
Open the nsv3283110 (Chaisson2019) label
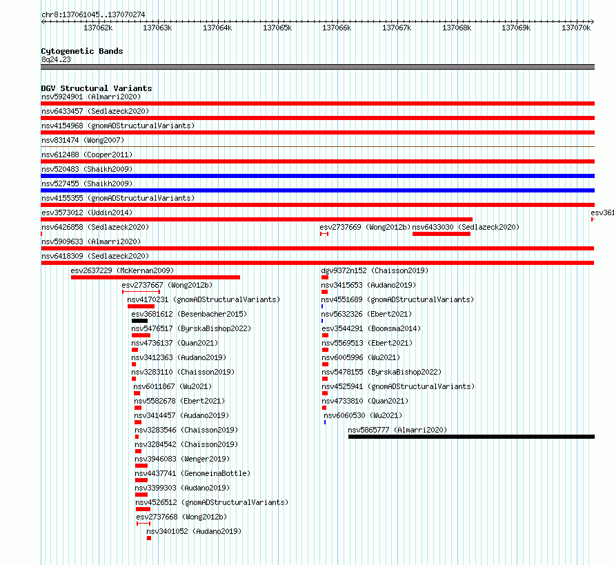[x=183, y=372]
